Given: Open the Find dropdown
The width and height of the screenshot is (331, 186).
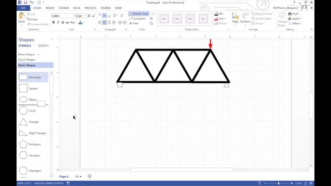Looking at the screenshot, I should coord(294,14).
